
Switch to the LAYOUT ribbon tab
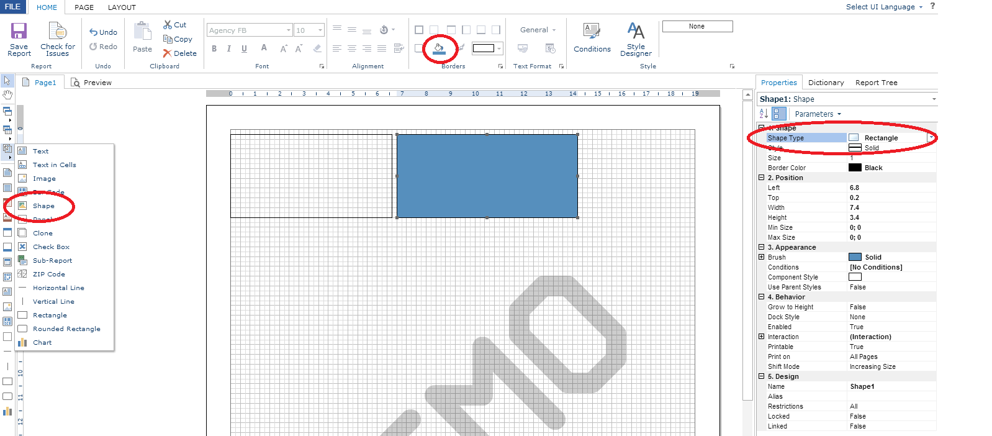122,7
